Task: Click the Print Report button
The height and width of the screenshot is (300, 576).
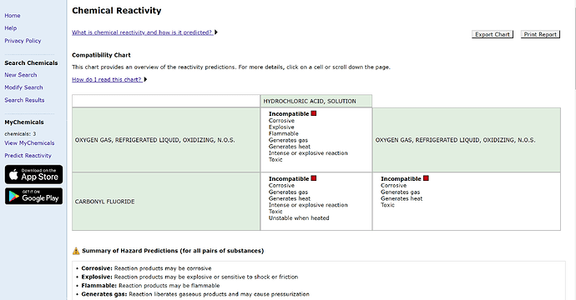Action: 540,34
